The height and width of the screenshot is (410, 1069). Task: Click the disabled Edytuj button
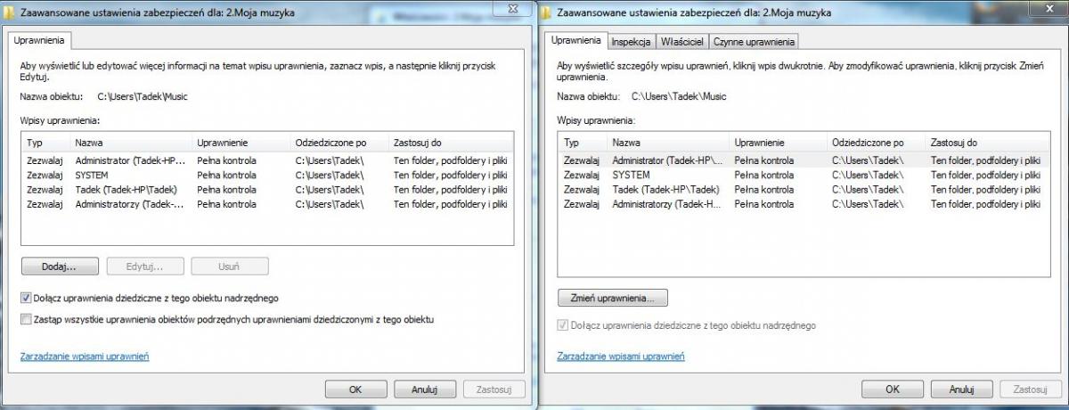(145, 266)
